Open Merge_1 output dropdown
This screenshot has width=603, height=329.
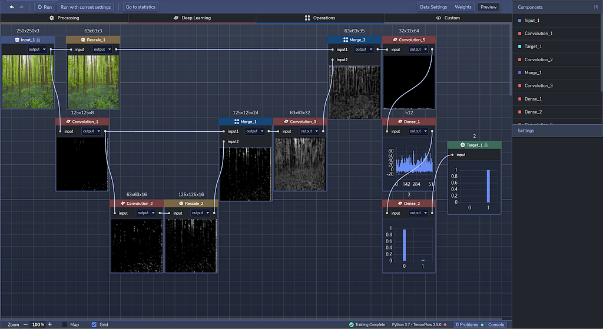[x=255, y=131]
